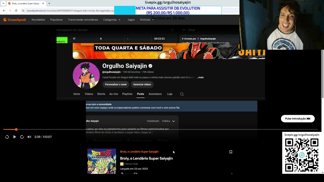Play the video
The width and height of the screenshot is (324, 182).
point(15,137)
